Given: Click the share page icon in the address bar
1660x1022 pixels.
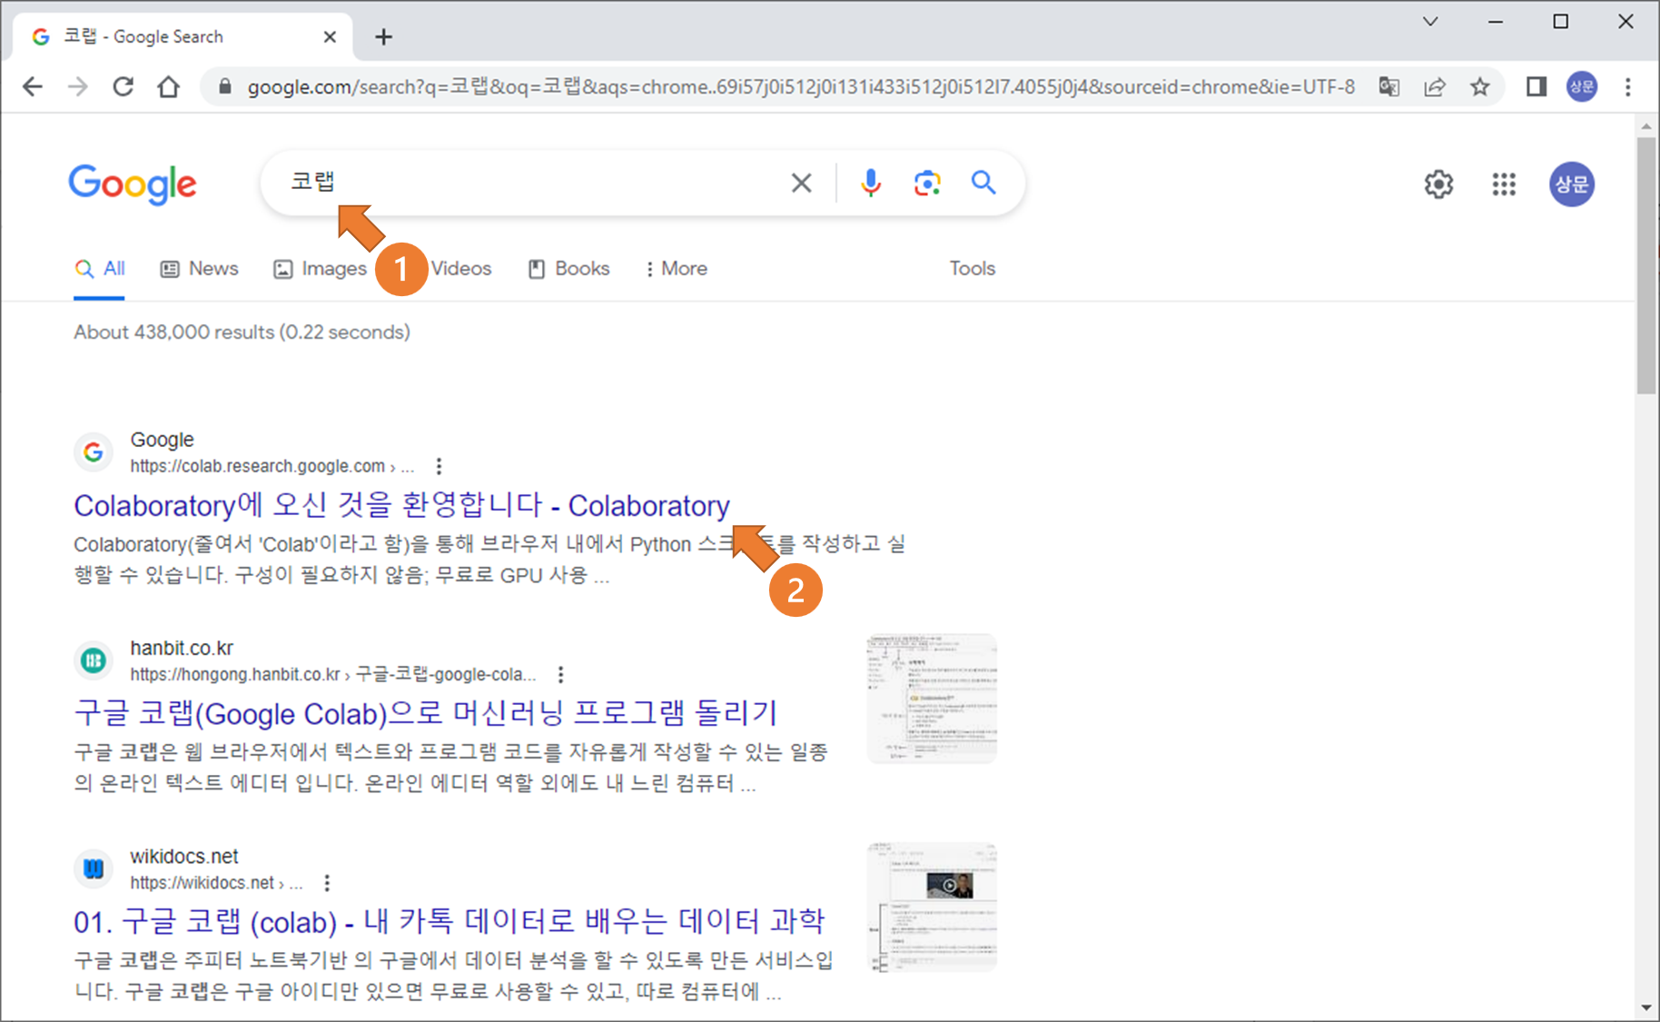Looking at the screenshot, I should [1435, 86].
